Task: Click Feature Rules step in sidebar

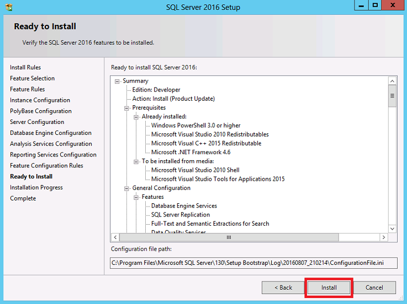Action: click(27, 89)
